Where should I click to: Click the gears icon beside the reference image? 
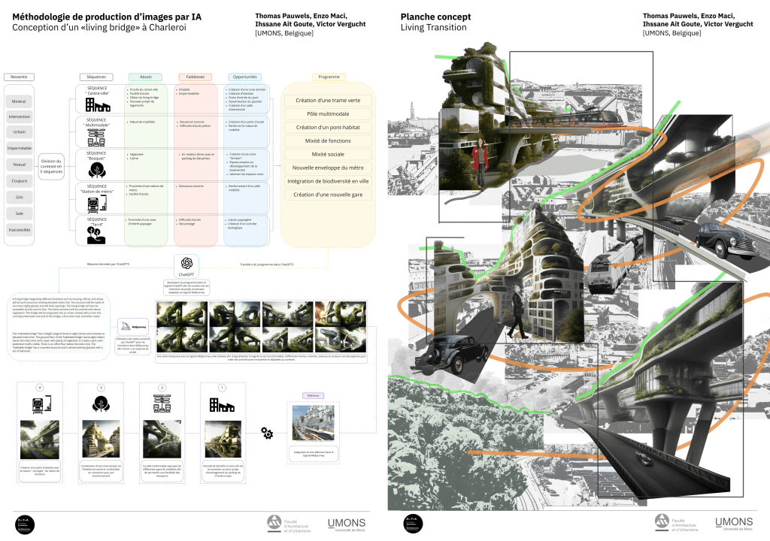point(266,433)
